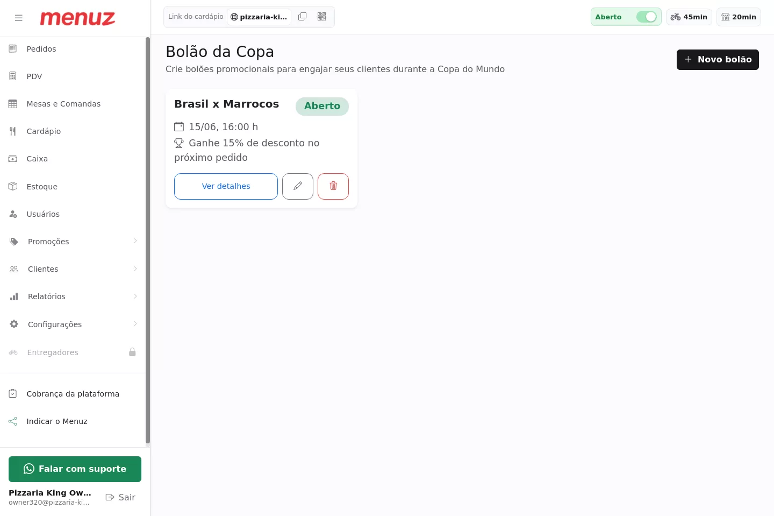Click the sidebar vertical scrollbar

point(148,241)
